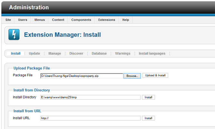Switch to the Warnings tab
The height and width of the screenshot is (129, 215).
(123, 54)
